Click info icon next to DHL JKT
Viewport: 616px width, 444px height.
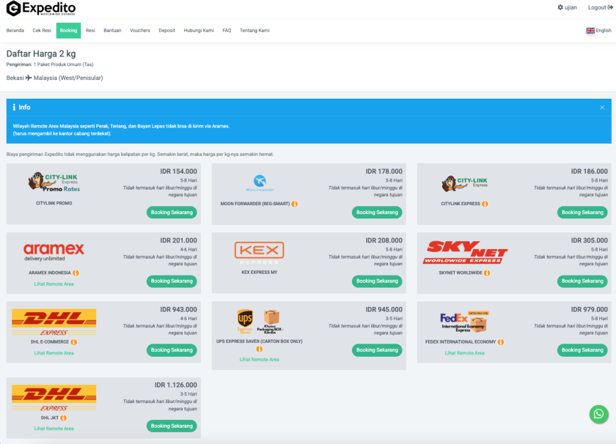pyautogui.click(x=63, y=418)
